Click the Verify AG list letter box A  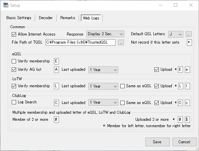coord(56,69)
